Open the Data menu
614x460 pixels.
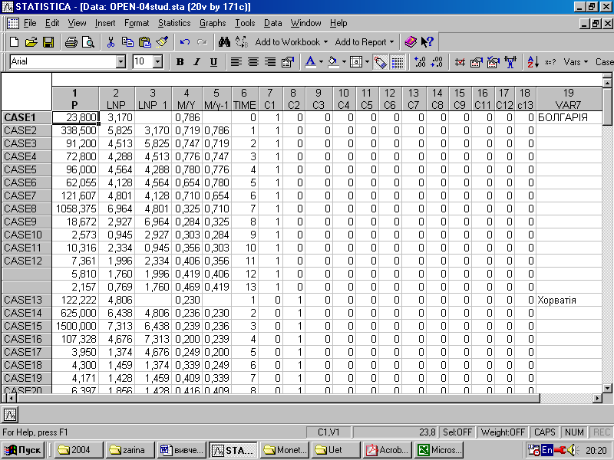(272, 23)
